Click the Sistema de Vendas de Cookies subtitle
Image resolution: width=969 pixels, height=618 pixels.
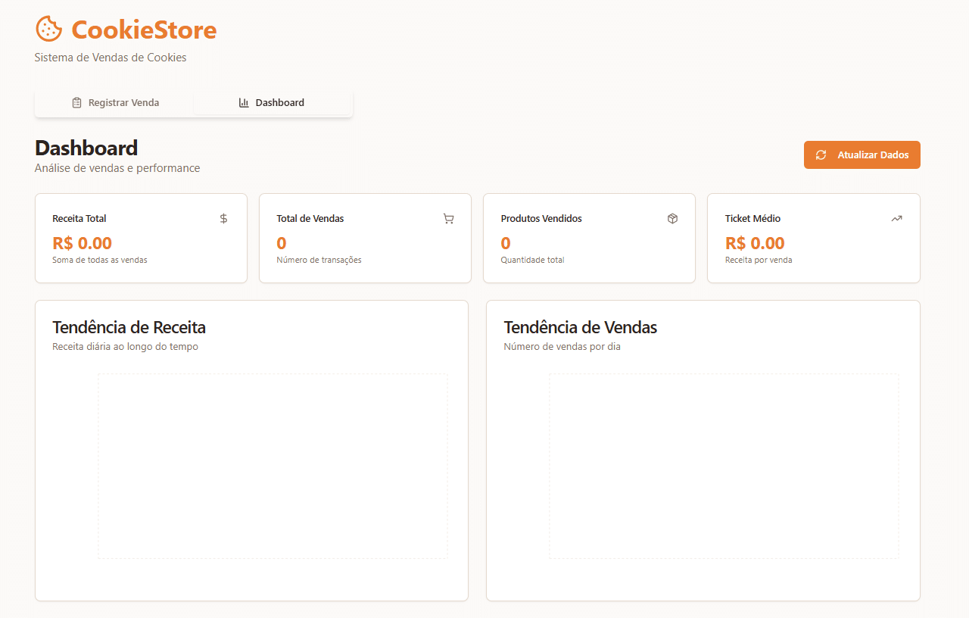(111, 58)
